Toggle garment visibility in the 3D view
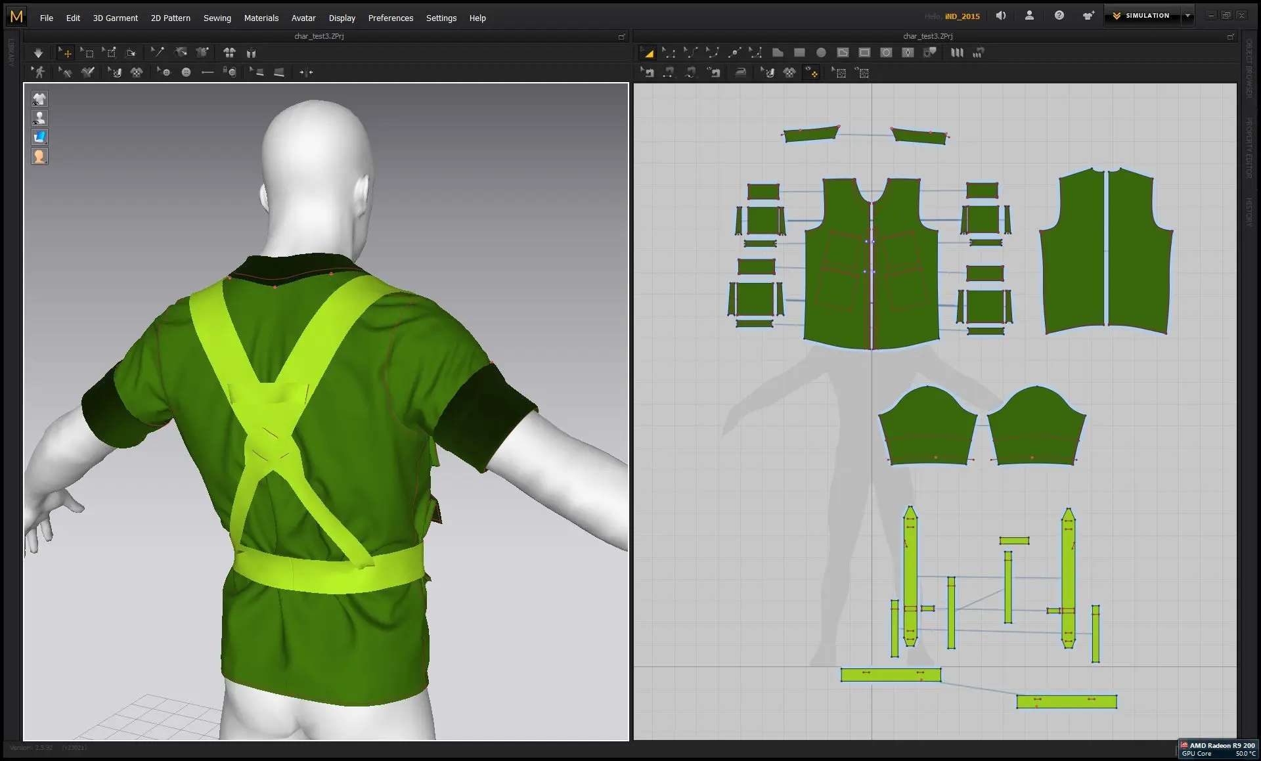 point(39,99)
